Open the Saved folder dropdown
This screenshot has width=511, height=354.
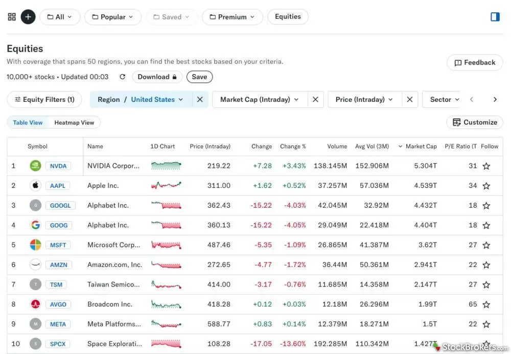pyautogui.click(x=171, y=17)
